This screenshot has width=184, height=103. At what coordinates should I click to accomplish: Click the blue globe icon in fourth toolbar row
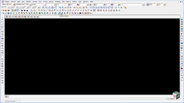coord(8,13)
